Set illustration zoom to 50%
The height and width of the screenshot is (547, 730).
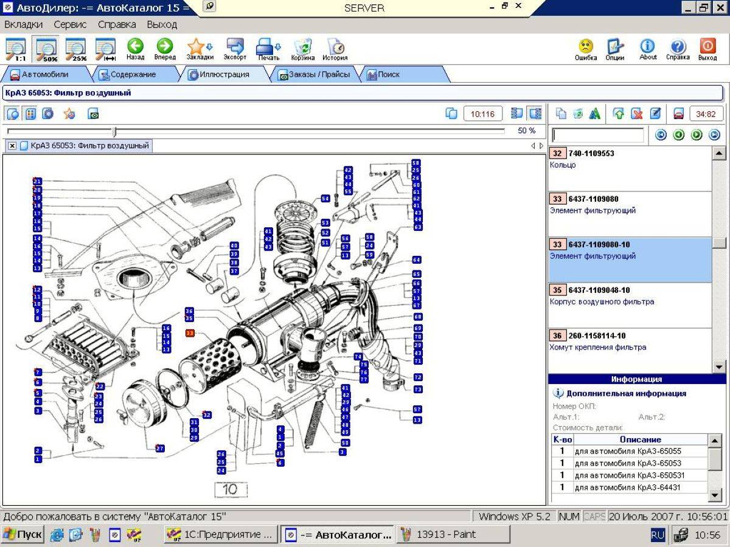point(46,49)
